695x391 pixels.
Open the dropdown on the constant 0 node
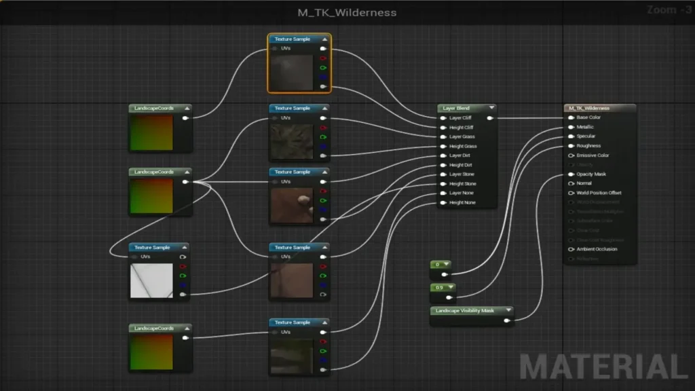click(x=446, y=265)
